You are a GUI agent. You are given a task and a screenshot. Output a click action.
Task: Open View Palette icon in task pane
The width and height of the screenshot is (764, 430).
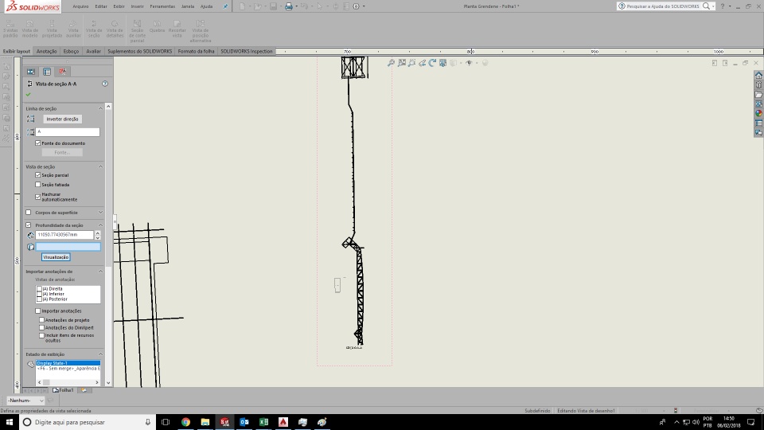[758, 104]
